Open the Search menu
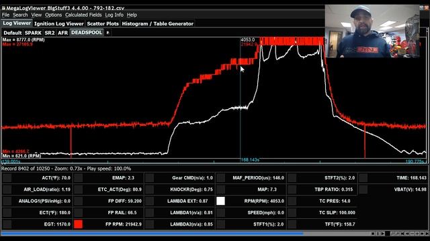This screenshot has width=430, height=241. click(x=20, y=15)
